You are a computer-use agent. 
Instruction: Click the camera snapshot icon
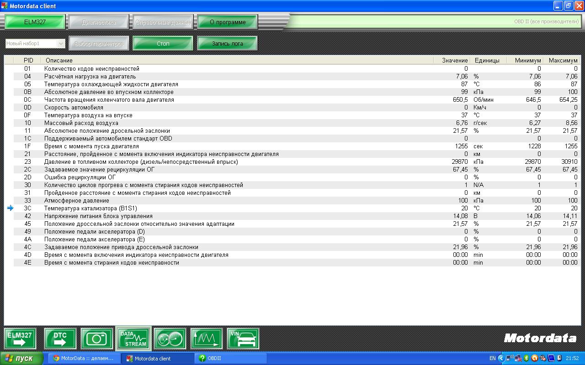97,339
